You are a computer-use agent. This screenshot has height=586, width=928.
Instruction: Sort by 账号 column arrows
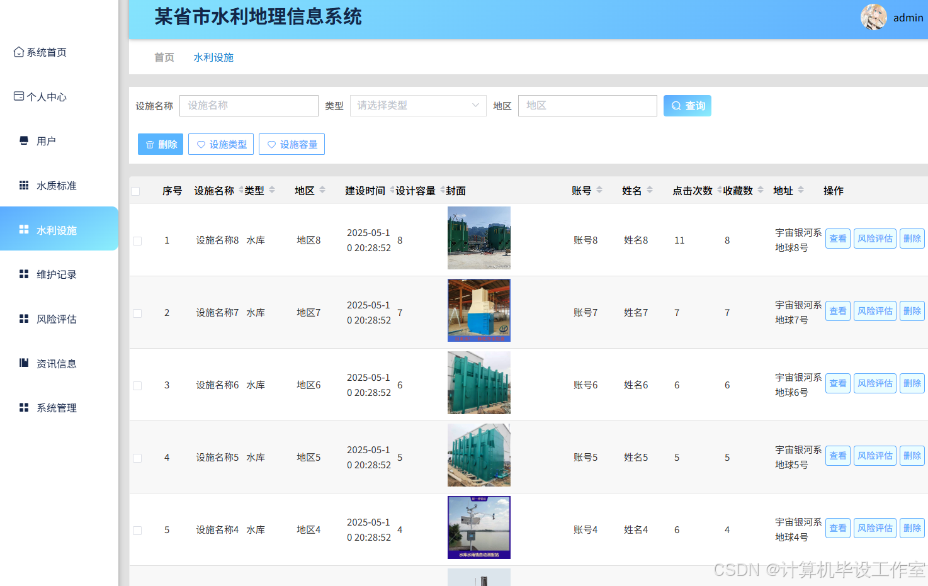pos(599,190)
